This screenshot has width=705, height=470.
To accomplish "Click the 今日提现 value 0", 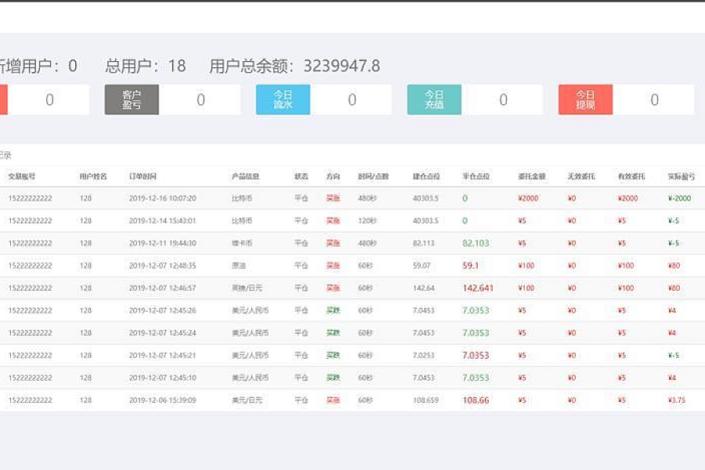I will point(654,99).
